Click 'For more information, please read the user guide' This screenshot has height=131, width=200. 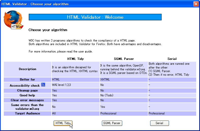[x=61, y=51]
